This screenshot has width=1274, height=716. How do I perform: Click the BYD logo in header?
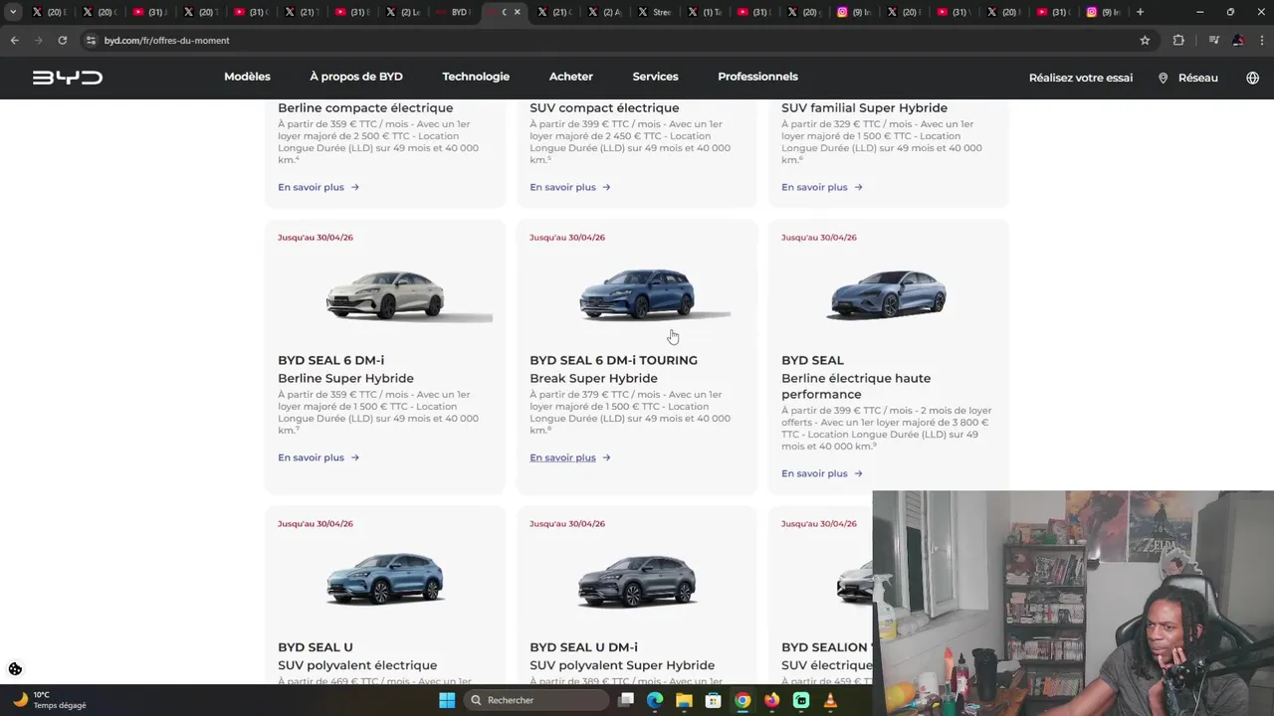[x=67, y=78]
